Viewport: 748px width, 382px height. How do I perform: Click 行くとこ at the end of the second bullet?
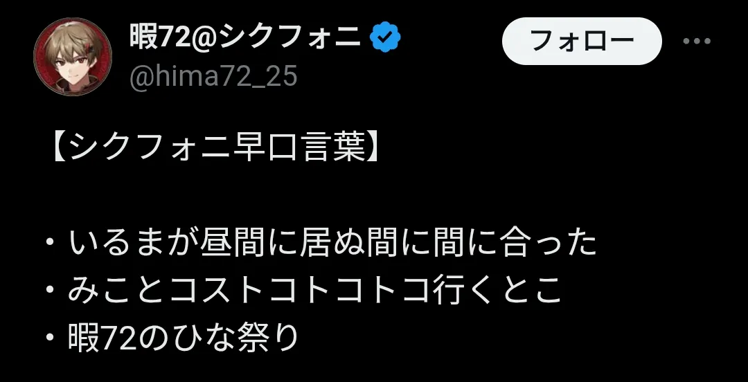pos(495,289)
